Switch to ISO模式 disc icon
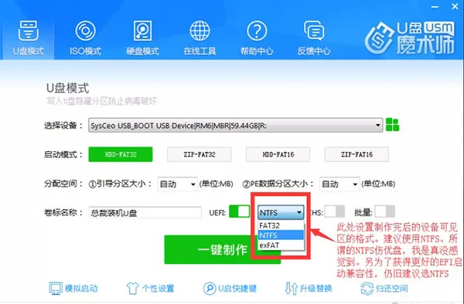The height and width of the screenshot is (304, 464). pyautogui.click(x=85, y=31)
